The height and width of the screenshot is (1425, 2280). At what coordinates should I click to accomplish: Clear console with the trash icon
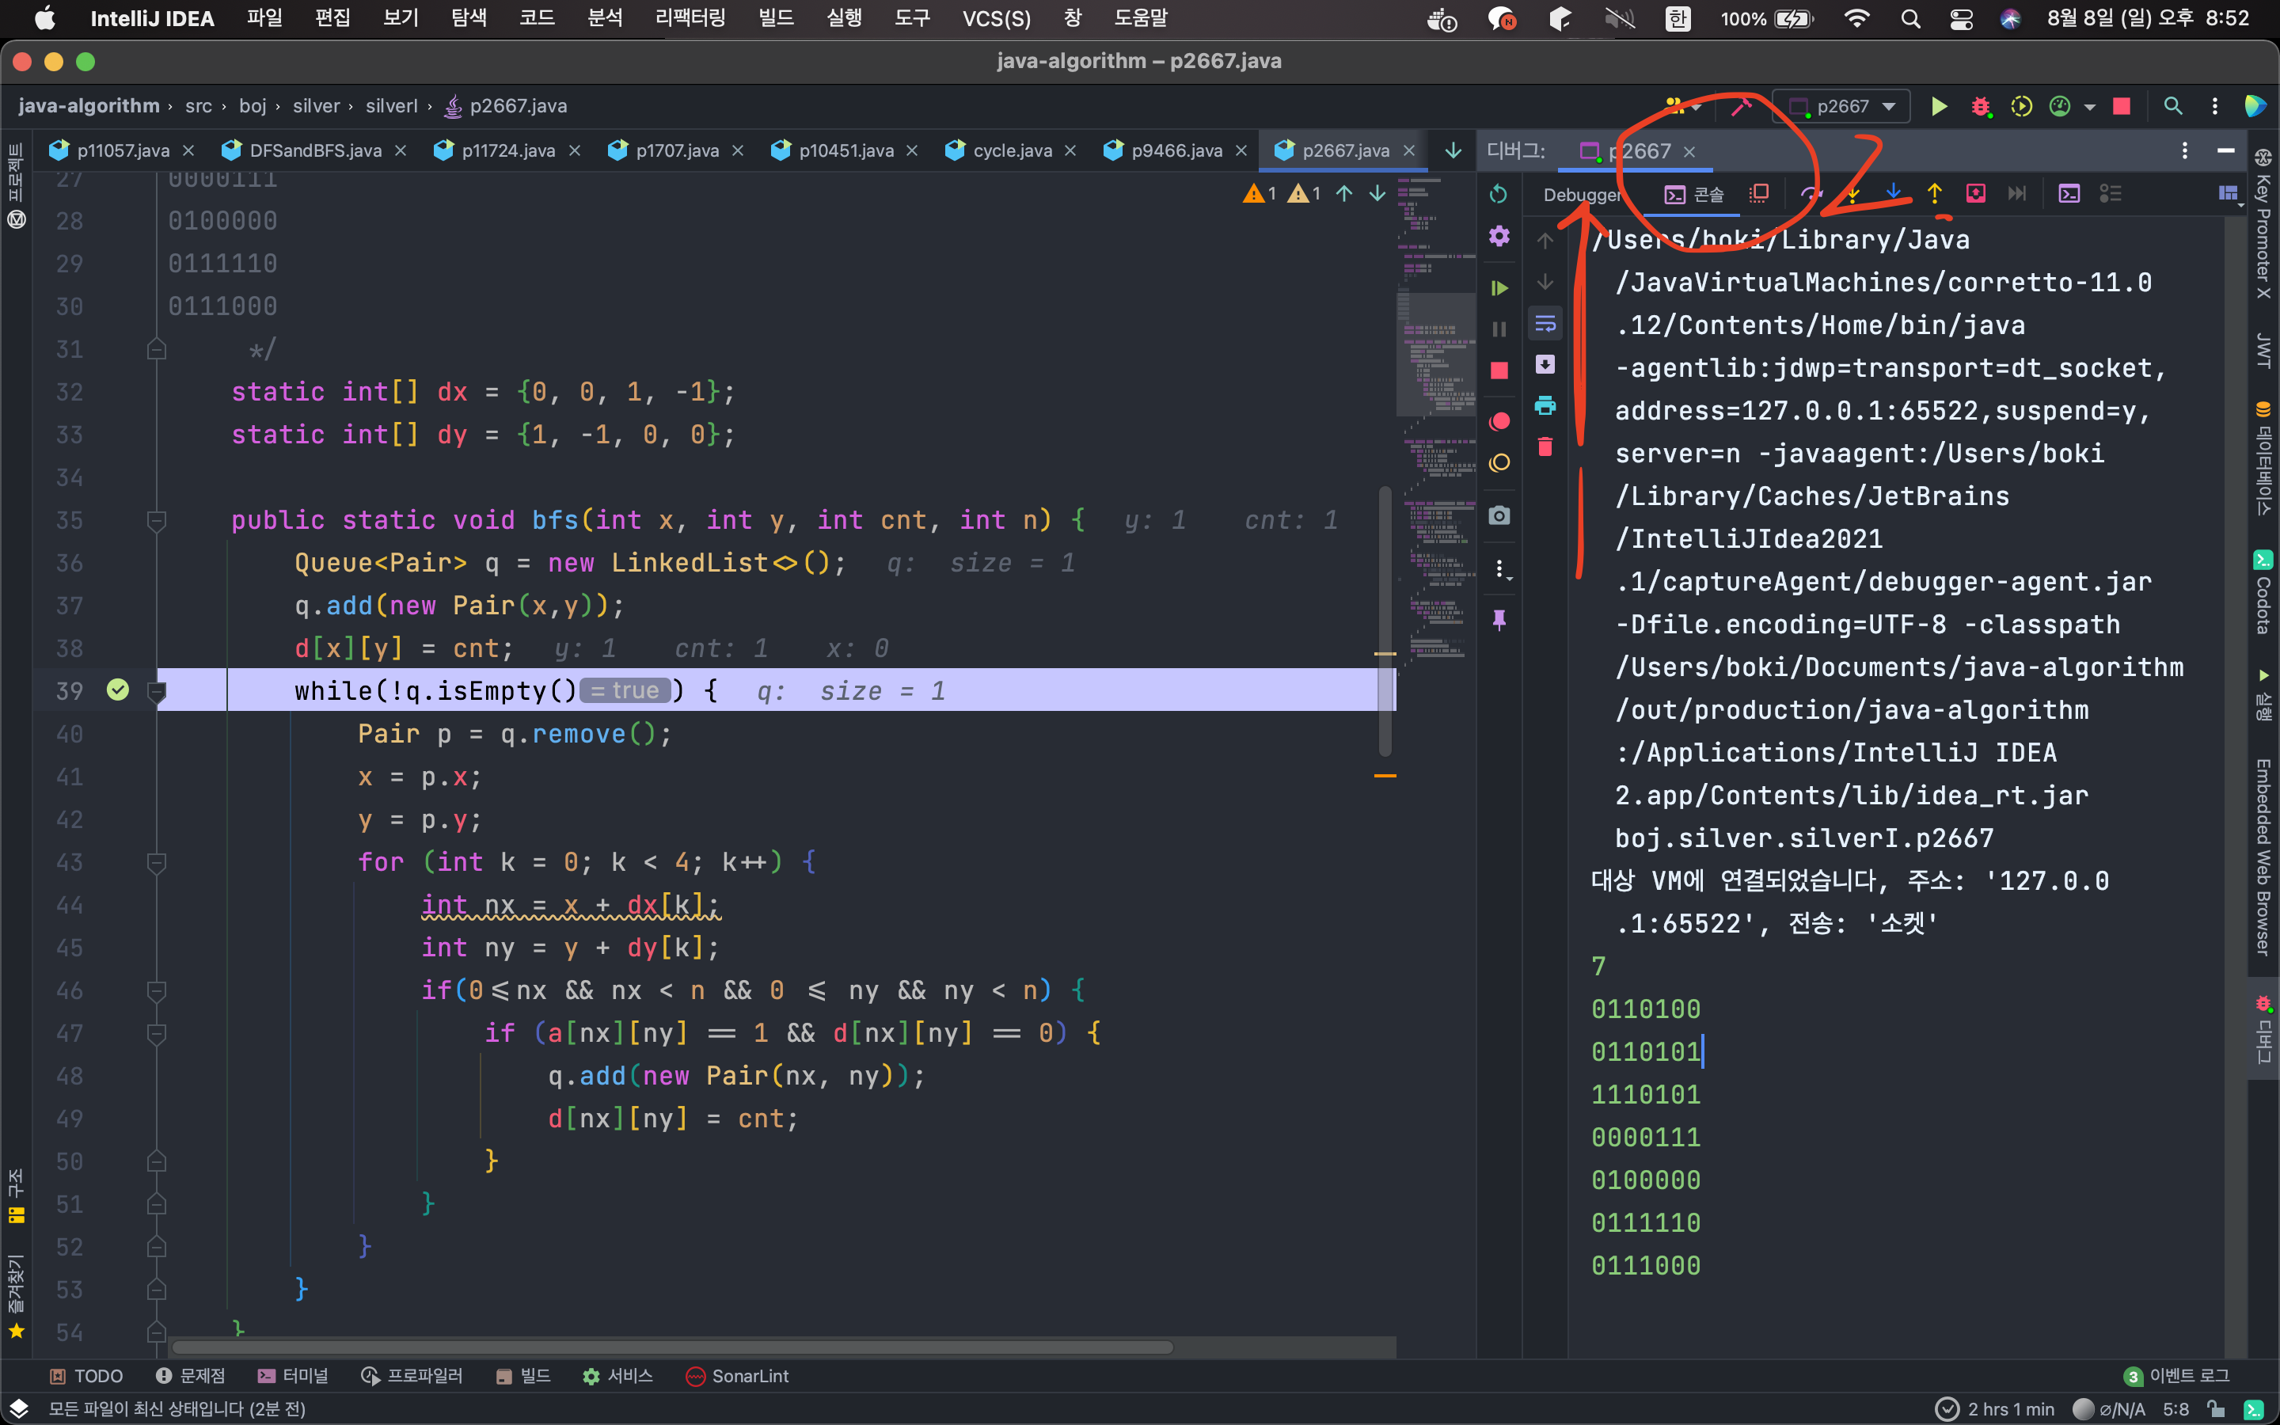(x=1545, y=446)
